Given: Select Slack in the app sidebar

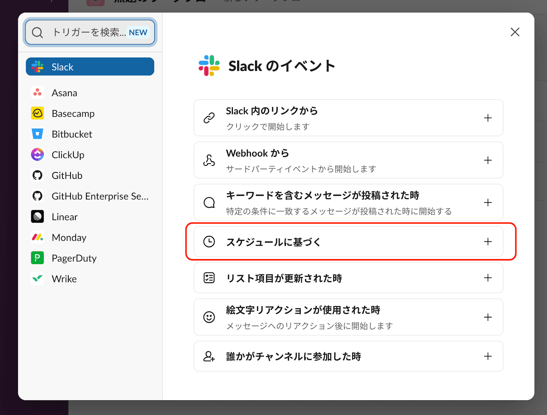Looking at the screenshot, I should 90,67.
